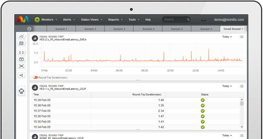Viewport: 263px width, 139px height.
Task: Click the calendar sidebar icon
Action: tap(21, 43)
